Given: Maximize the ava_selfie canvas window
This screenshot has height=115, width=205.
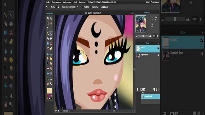Looking at the screenshot, I should click(132, 13).
